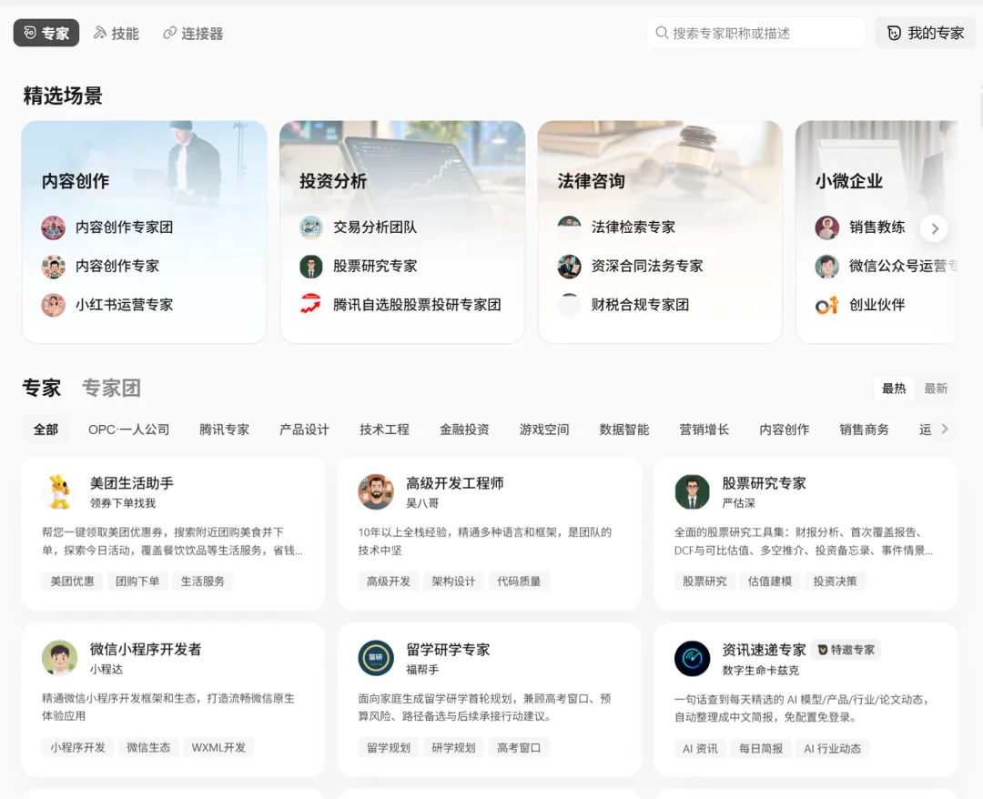Click the 留学规划 tag
The width and height of the screenshot is (983, 799).
pos(388,747)
